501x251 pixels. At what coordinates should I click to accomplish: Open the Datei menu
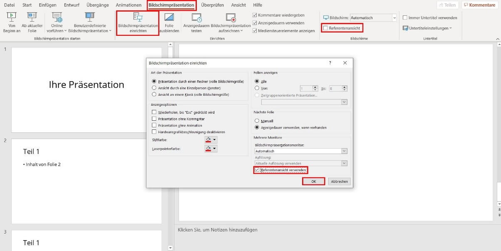(x=10, y=5)
